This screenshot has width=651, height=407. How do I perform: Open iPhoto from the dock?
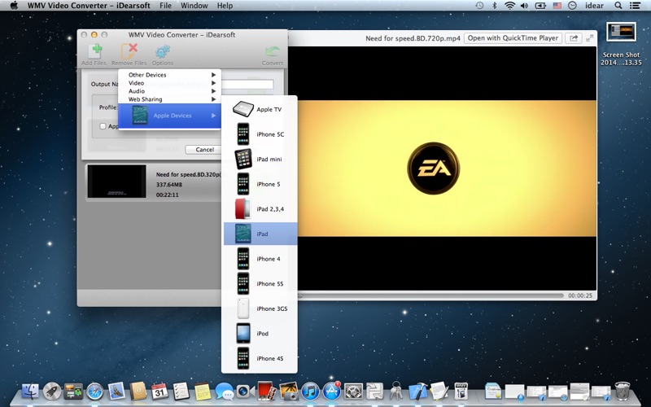click(x=288, y=391)
